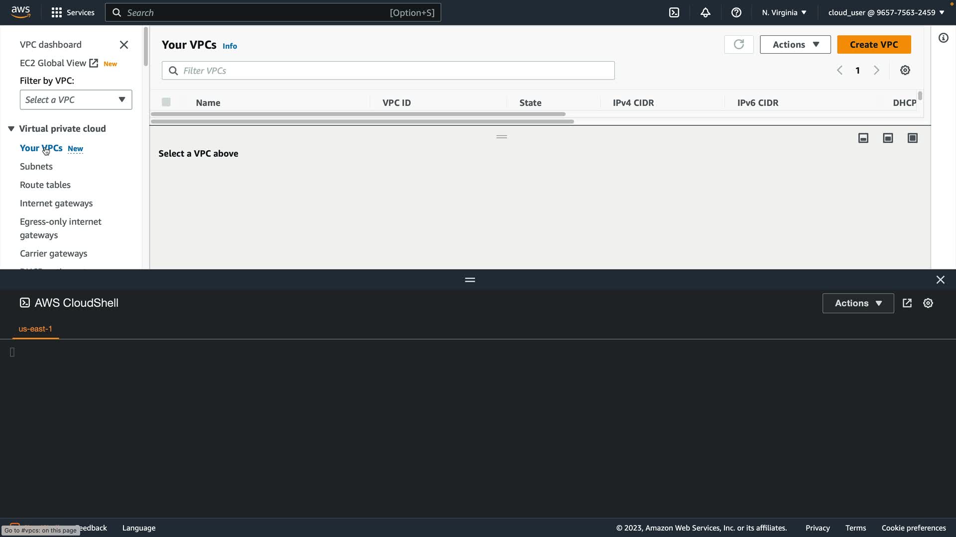Open the Select a VPC filter dropdown
The image size is (956, 537).
[76, 99]
